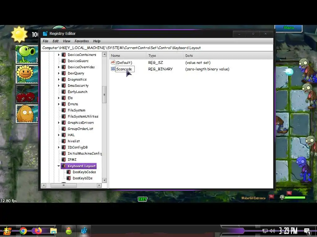Image resolution: width=317 pixels, height=237 pixels.
Task: Select the Scancode value name
Action: [124, 69]
